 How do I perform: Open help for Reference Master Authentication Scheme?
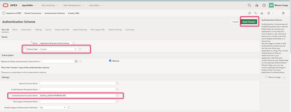click(81, 61)
